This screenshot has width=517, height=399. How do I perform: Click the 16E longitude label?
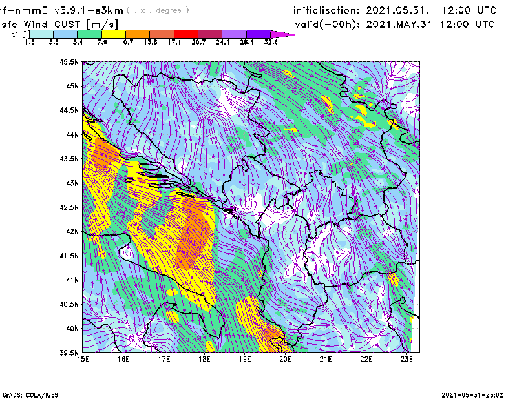point(123,359)
